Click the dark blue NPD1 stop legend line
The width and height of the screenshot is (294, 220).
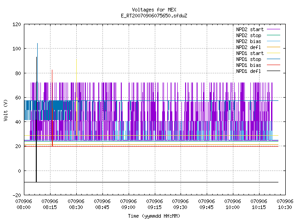coord(273,59)
